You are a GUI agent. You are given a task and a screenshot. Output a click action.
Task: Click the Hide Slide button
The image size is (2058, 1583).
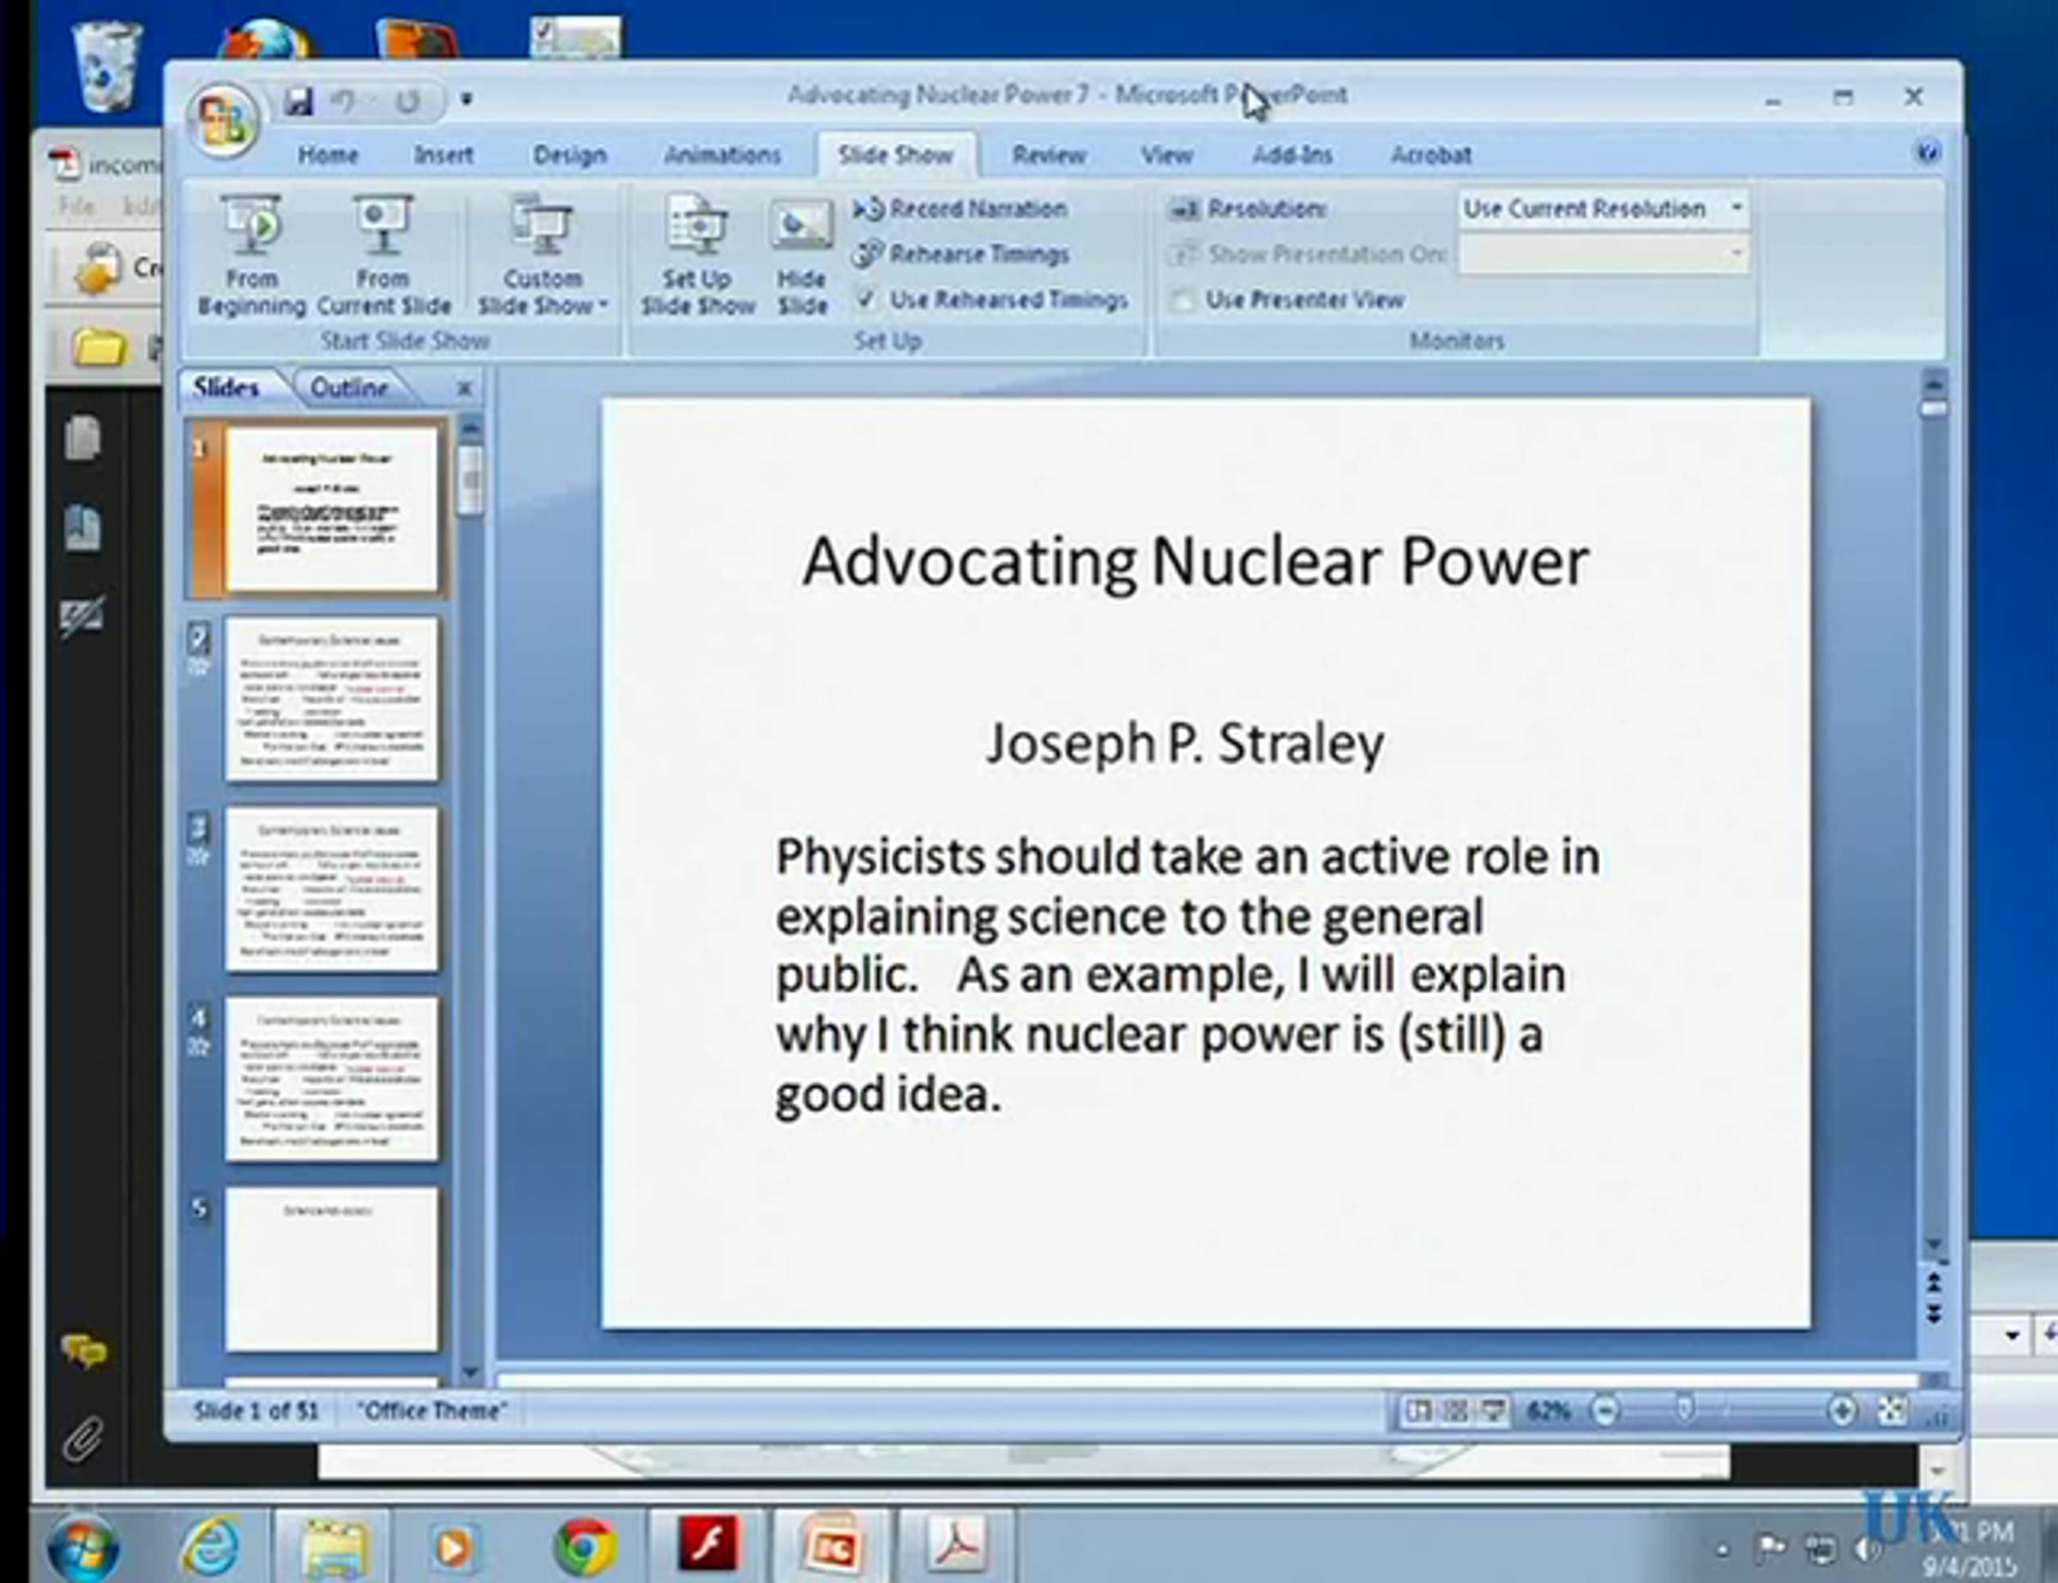[801, 256]
